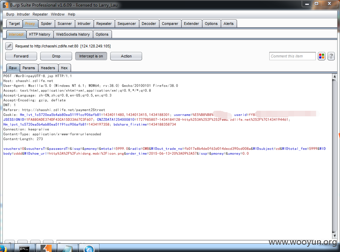Switch to the Extender tab

pos(191,24)
